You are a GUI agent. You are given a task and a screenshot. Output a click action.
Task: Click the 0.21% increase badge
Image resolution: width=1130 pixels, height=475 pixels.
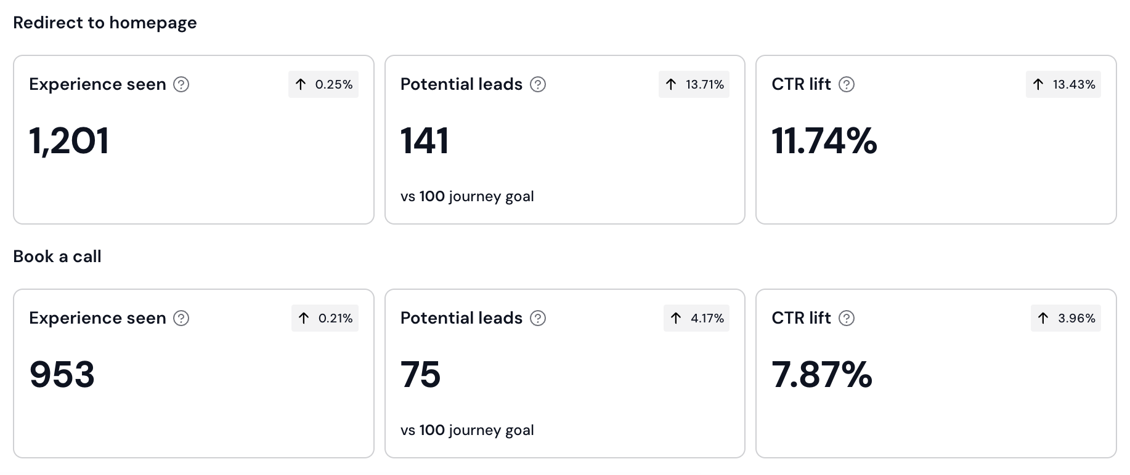point(325,318)
